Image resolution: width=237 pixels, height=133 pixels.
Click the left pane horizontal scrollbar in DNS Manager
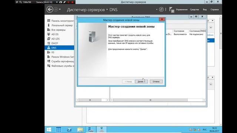[93, 100]
